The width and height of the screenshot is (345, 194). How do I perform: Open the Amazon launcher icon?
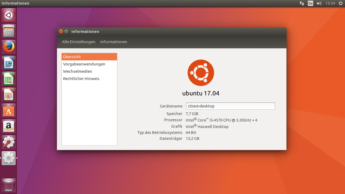[x=9, y=126]
